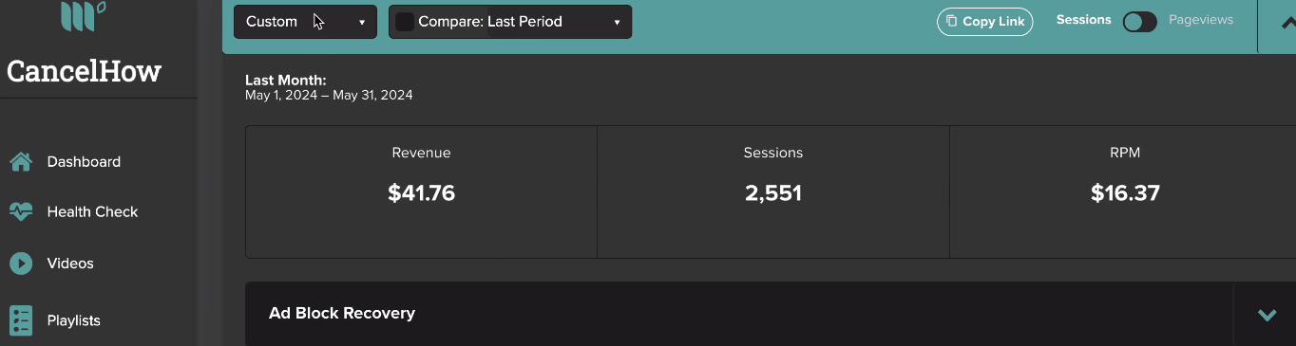This screenshot has height=346, width=1296.
Task: Click the compare color swatch box
Action: 405,22
